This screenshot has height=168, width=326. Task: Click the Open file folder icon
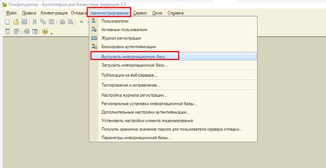pyautogui.click(x=16, y=22)
